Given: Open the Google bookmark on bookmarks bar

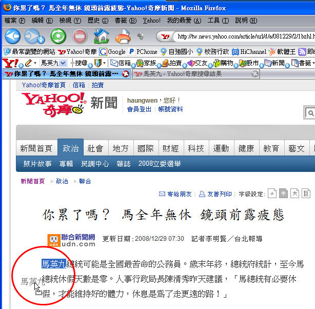Looking at the screenshot, I should pos(112,52).
